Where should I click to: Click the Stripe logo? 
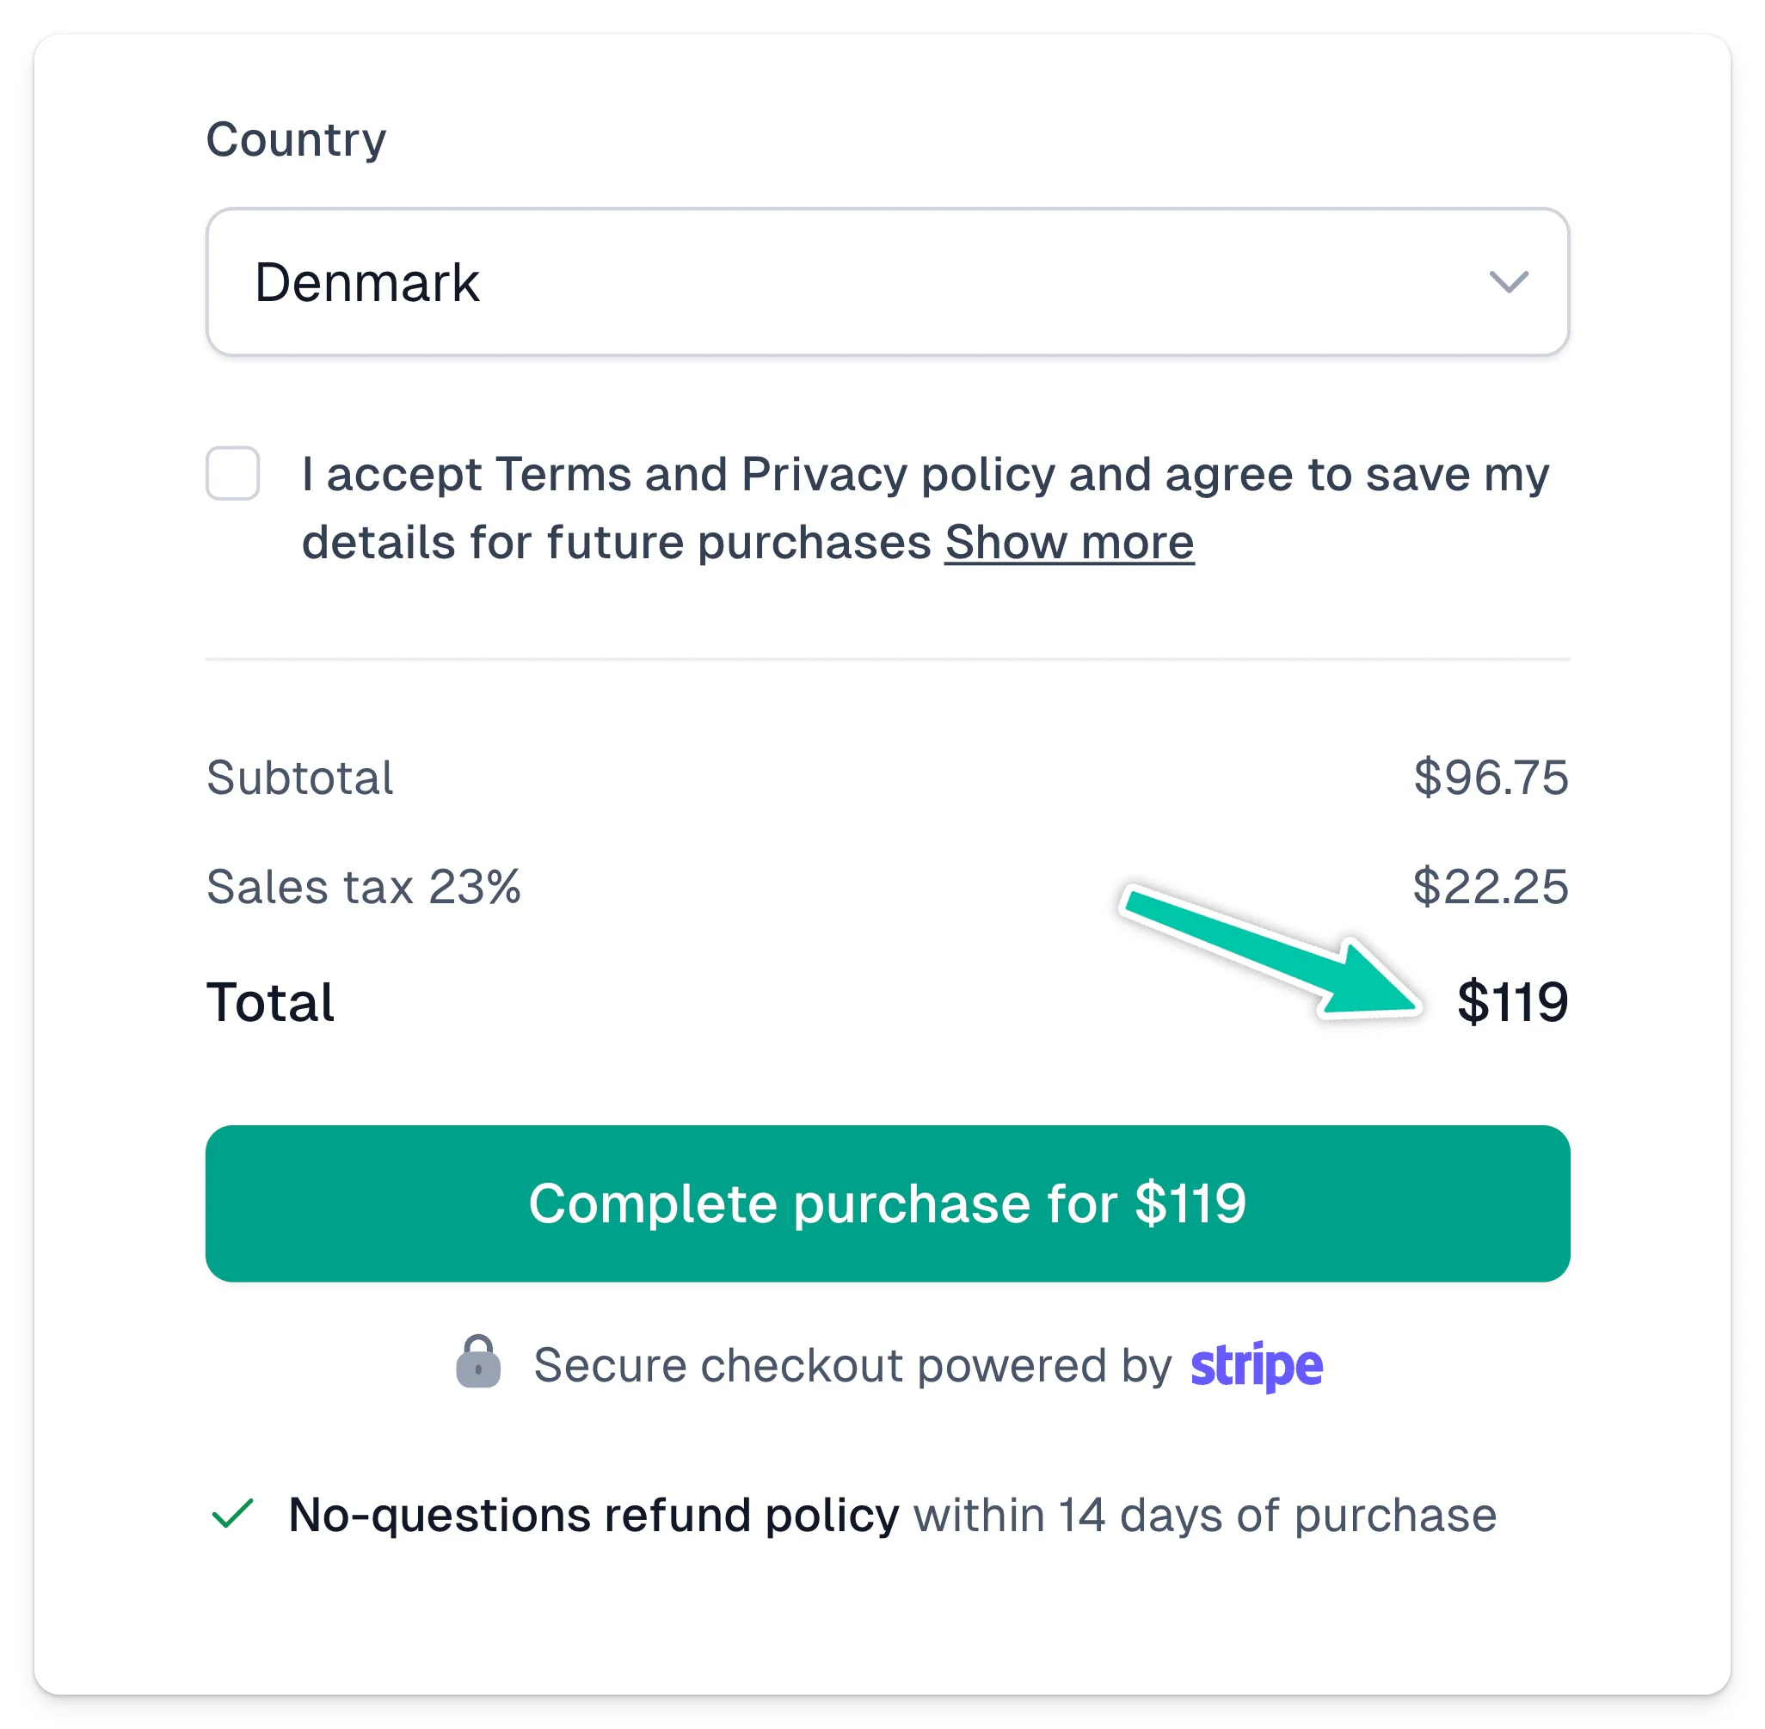click(1257, 1365)
